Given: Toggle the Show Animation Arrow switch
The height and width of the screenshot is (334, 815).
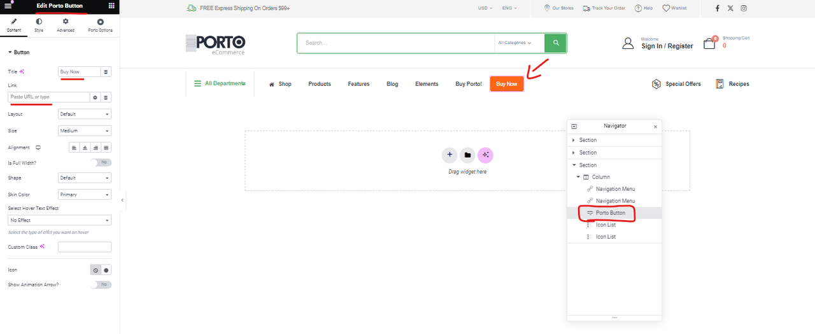Looking at the screenshot, I should (101, 284).
